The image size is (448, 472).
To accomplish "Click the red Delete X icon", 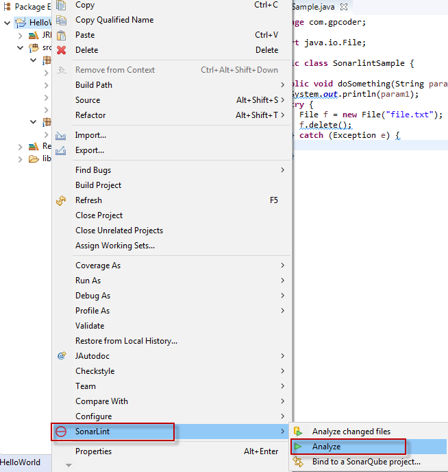I will pyautogui.click(x=62, y=50).
